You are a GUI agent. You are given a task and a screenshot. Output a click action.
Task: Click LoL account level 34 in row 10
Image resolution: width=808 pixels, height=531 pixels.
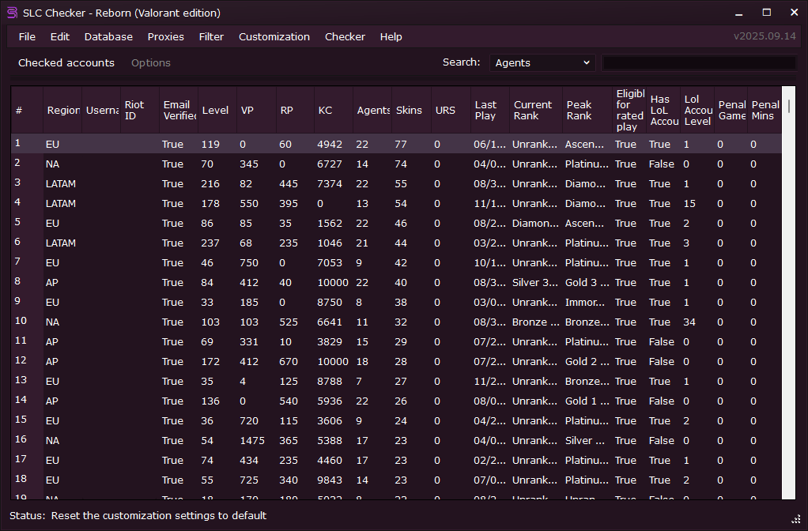[689, 322]
